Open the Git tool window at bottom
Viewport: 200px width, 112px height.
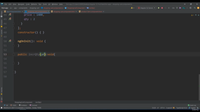tap(6, 105)
